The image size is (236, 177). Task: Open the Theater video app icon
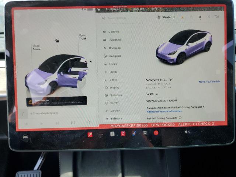click(x=145, y=133)
